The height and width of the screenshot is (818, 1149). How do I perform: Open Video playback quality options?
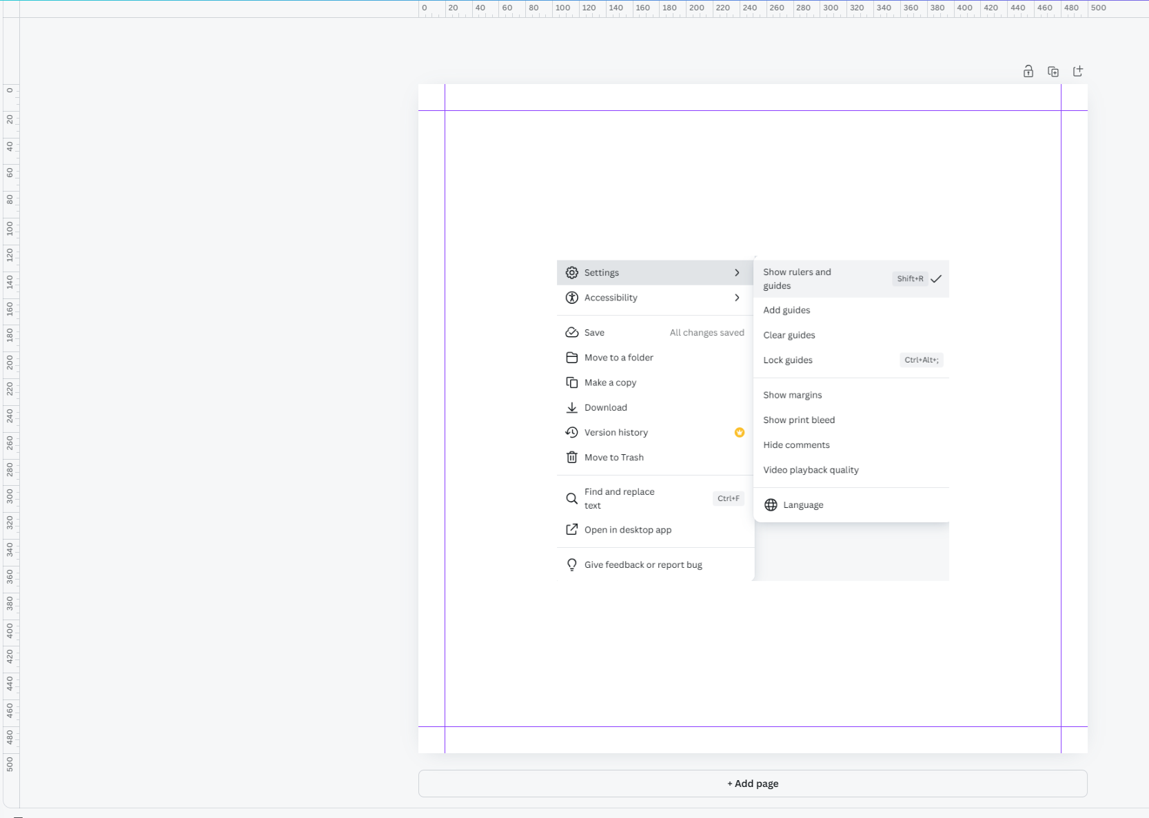point(851,470)
